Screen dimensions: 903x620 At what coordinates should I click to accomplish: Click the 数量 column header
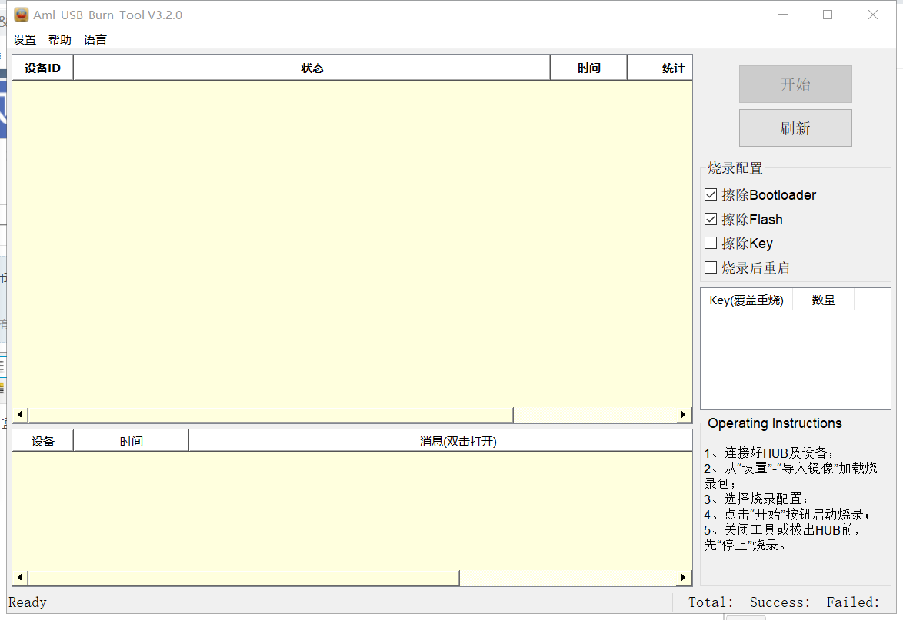coord(823,300)
